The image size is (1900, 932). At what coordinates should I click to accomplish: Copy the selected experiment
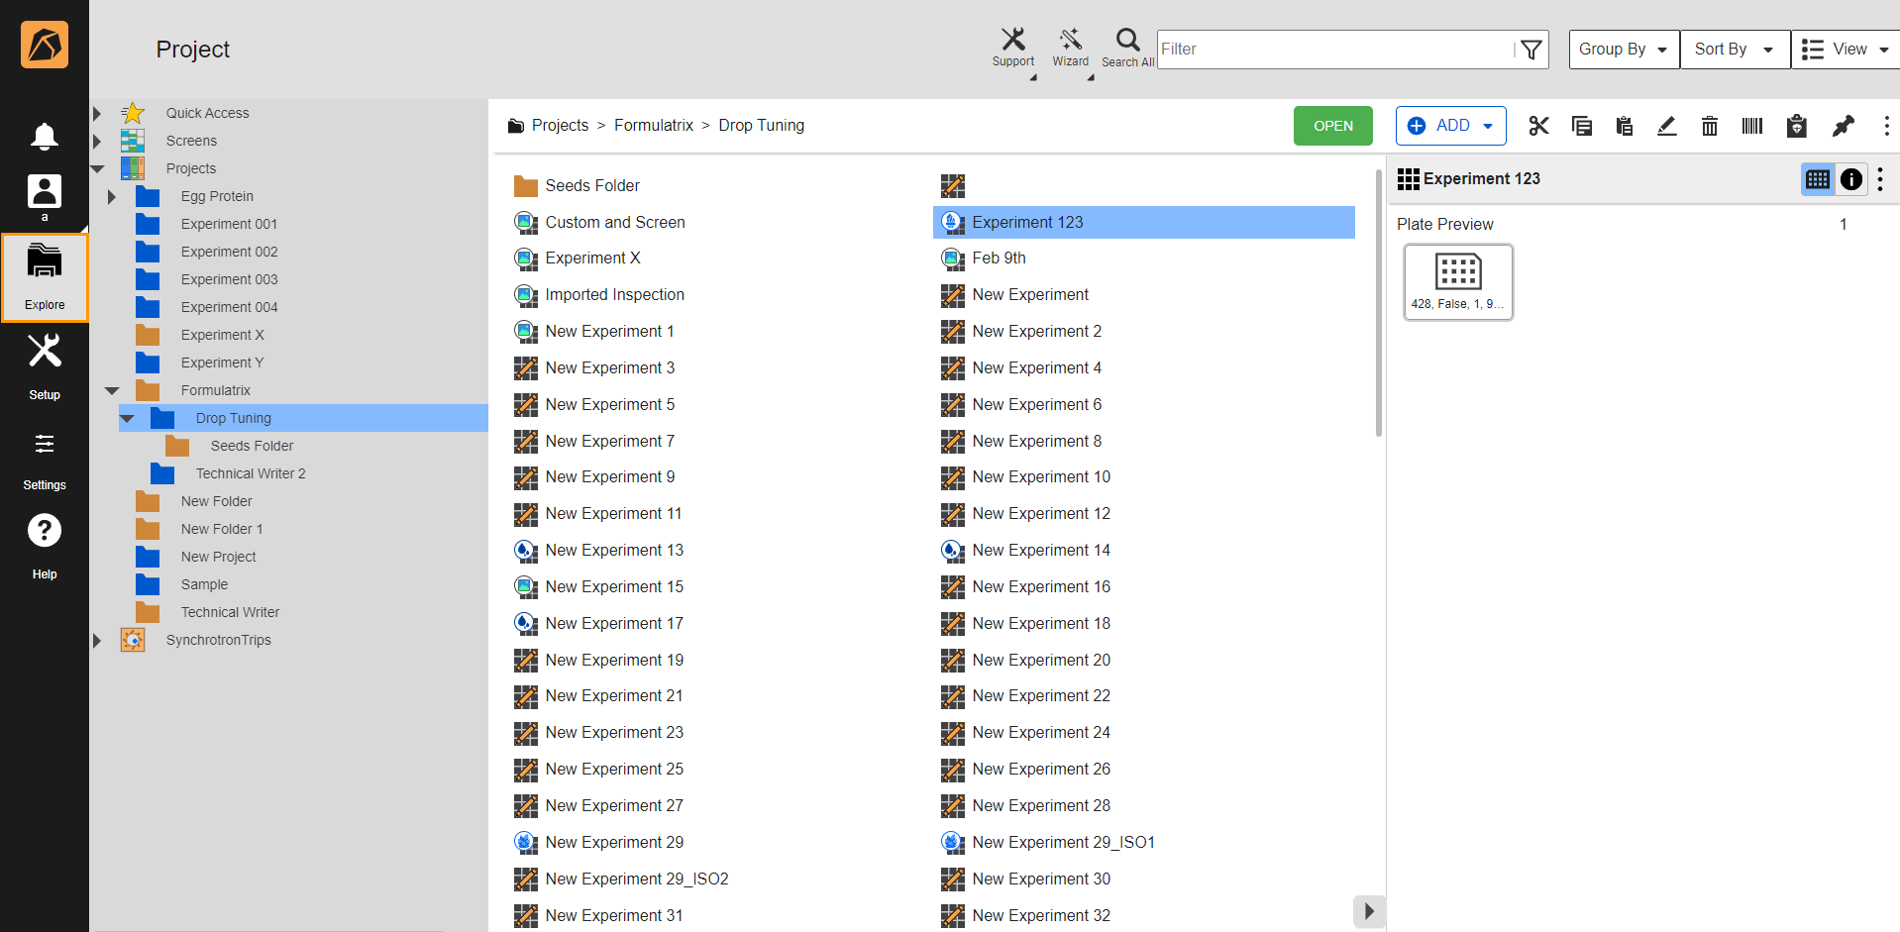point(1581,126)
